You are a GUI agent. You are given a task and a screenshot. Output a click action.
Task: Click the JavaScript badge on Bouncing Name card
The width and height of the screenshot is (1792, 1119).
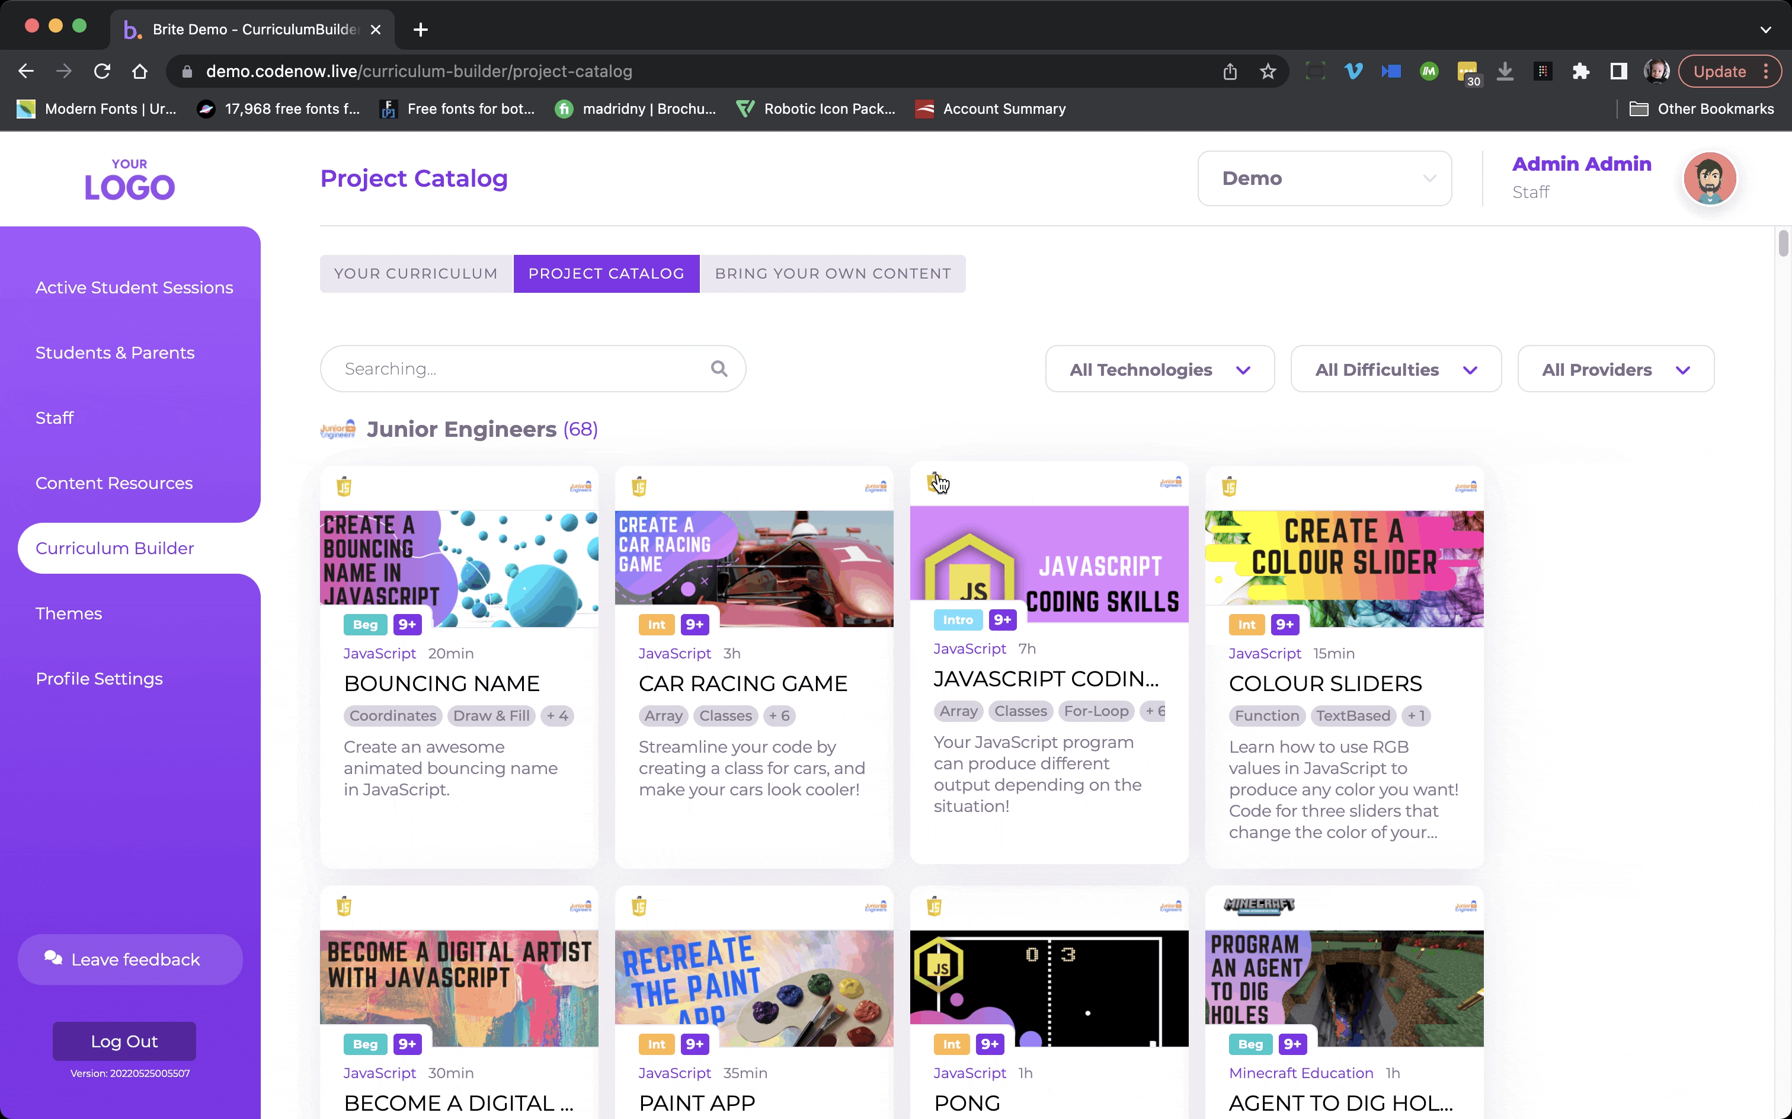pos(344,487)
